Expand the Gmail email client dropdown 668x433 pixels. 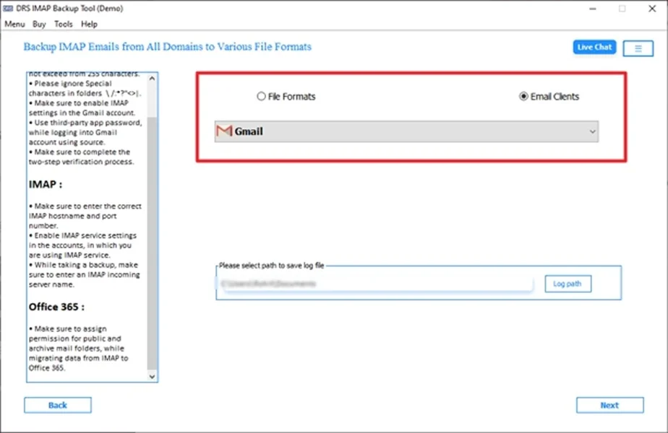pos(406,131)
